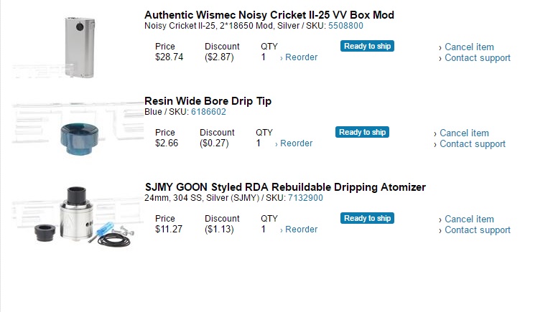Click the Authentic Wismec Noisy Cricket title

pos(269,15)
